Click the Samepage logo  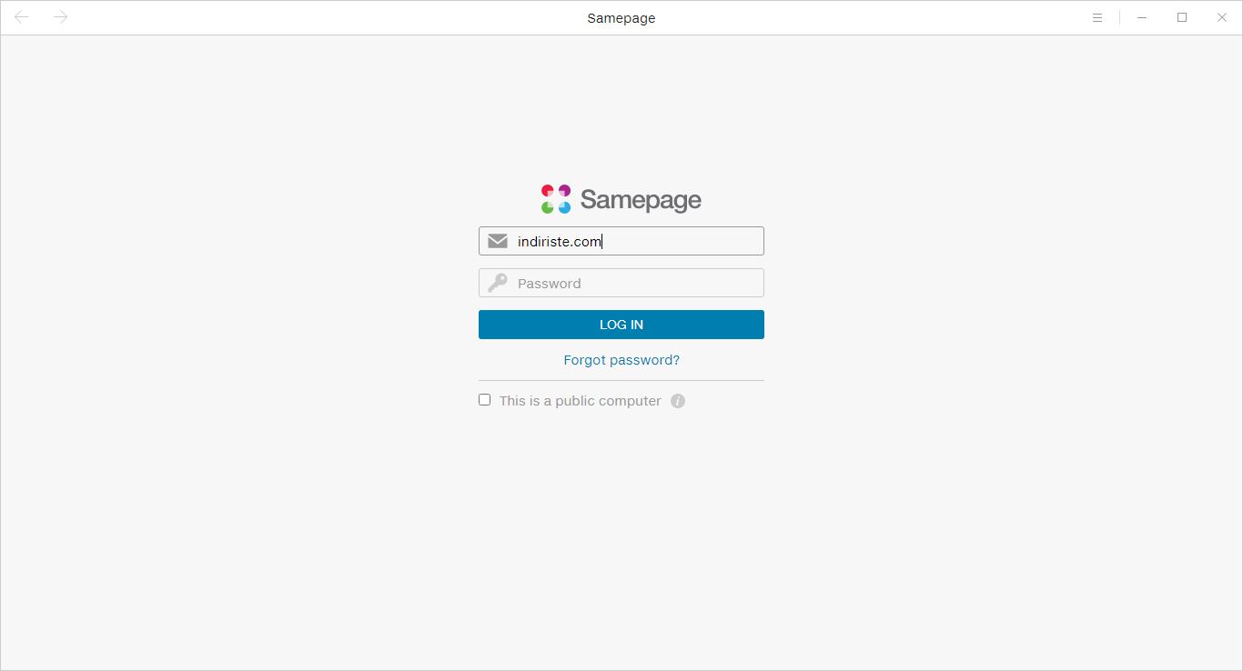[x=621, y=199]
